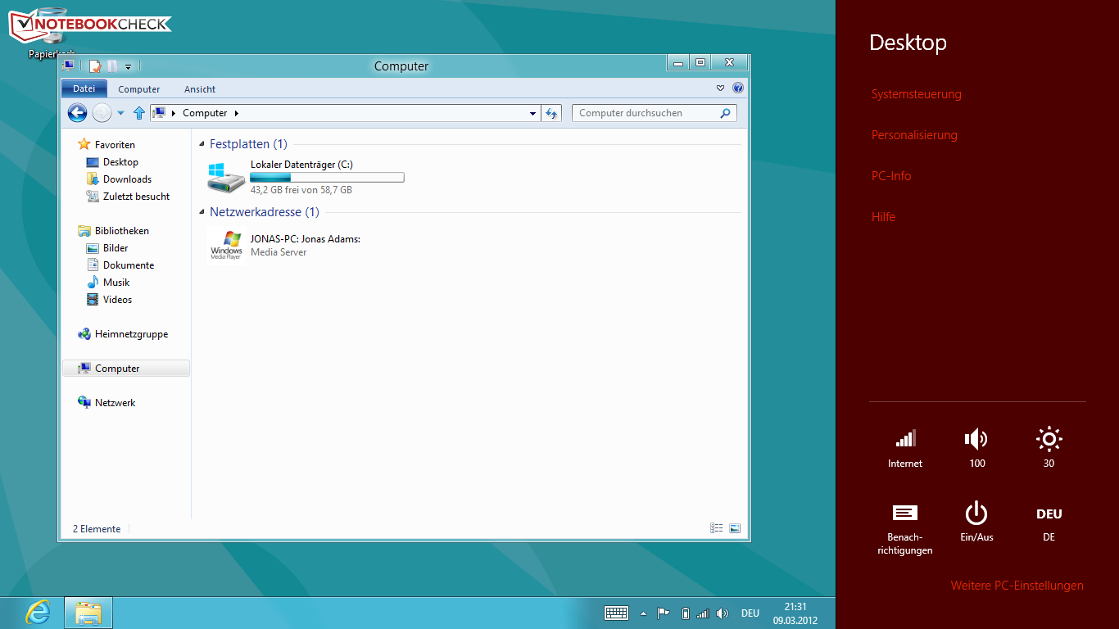Open the brightness control showing 30
This screenshot has width=1119, height=629.
[x=1049, y=448]
